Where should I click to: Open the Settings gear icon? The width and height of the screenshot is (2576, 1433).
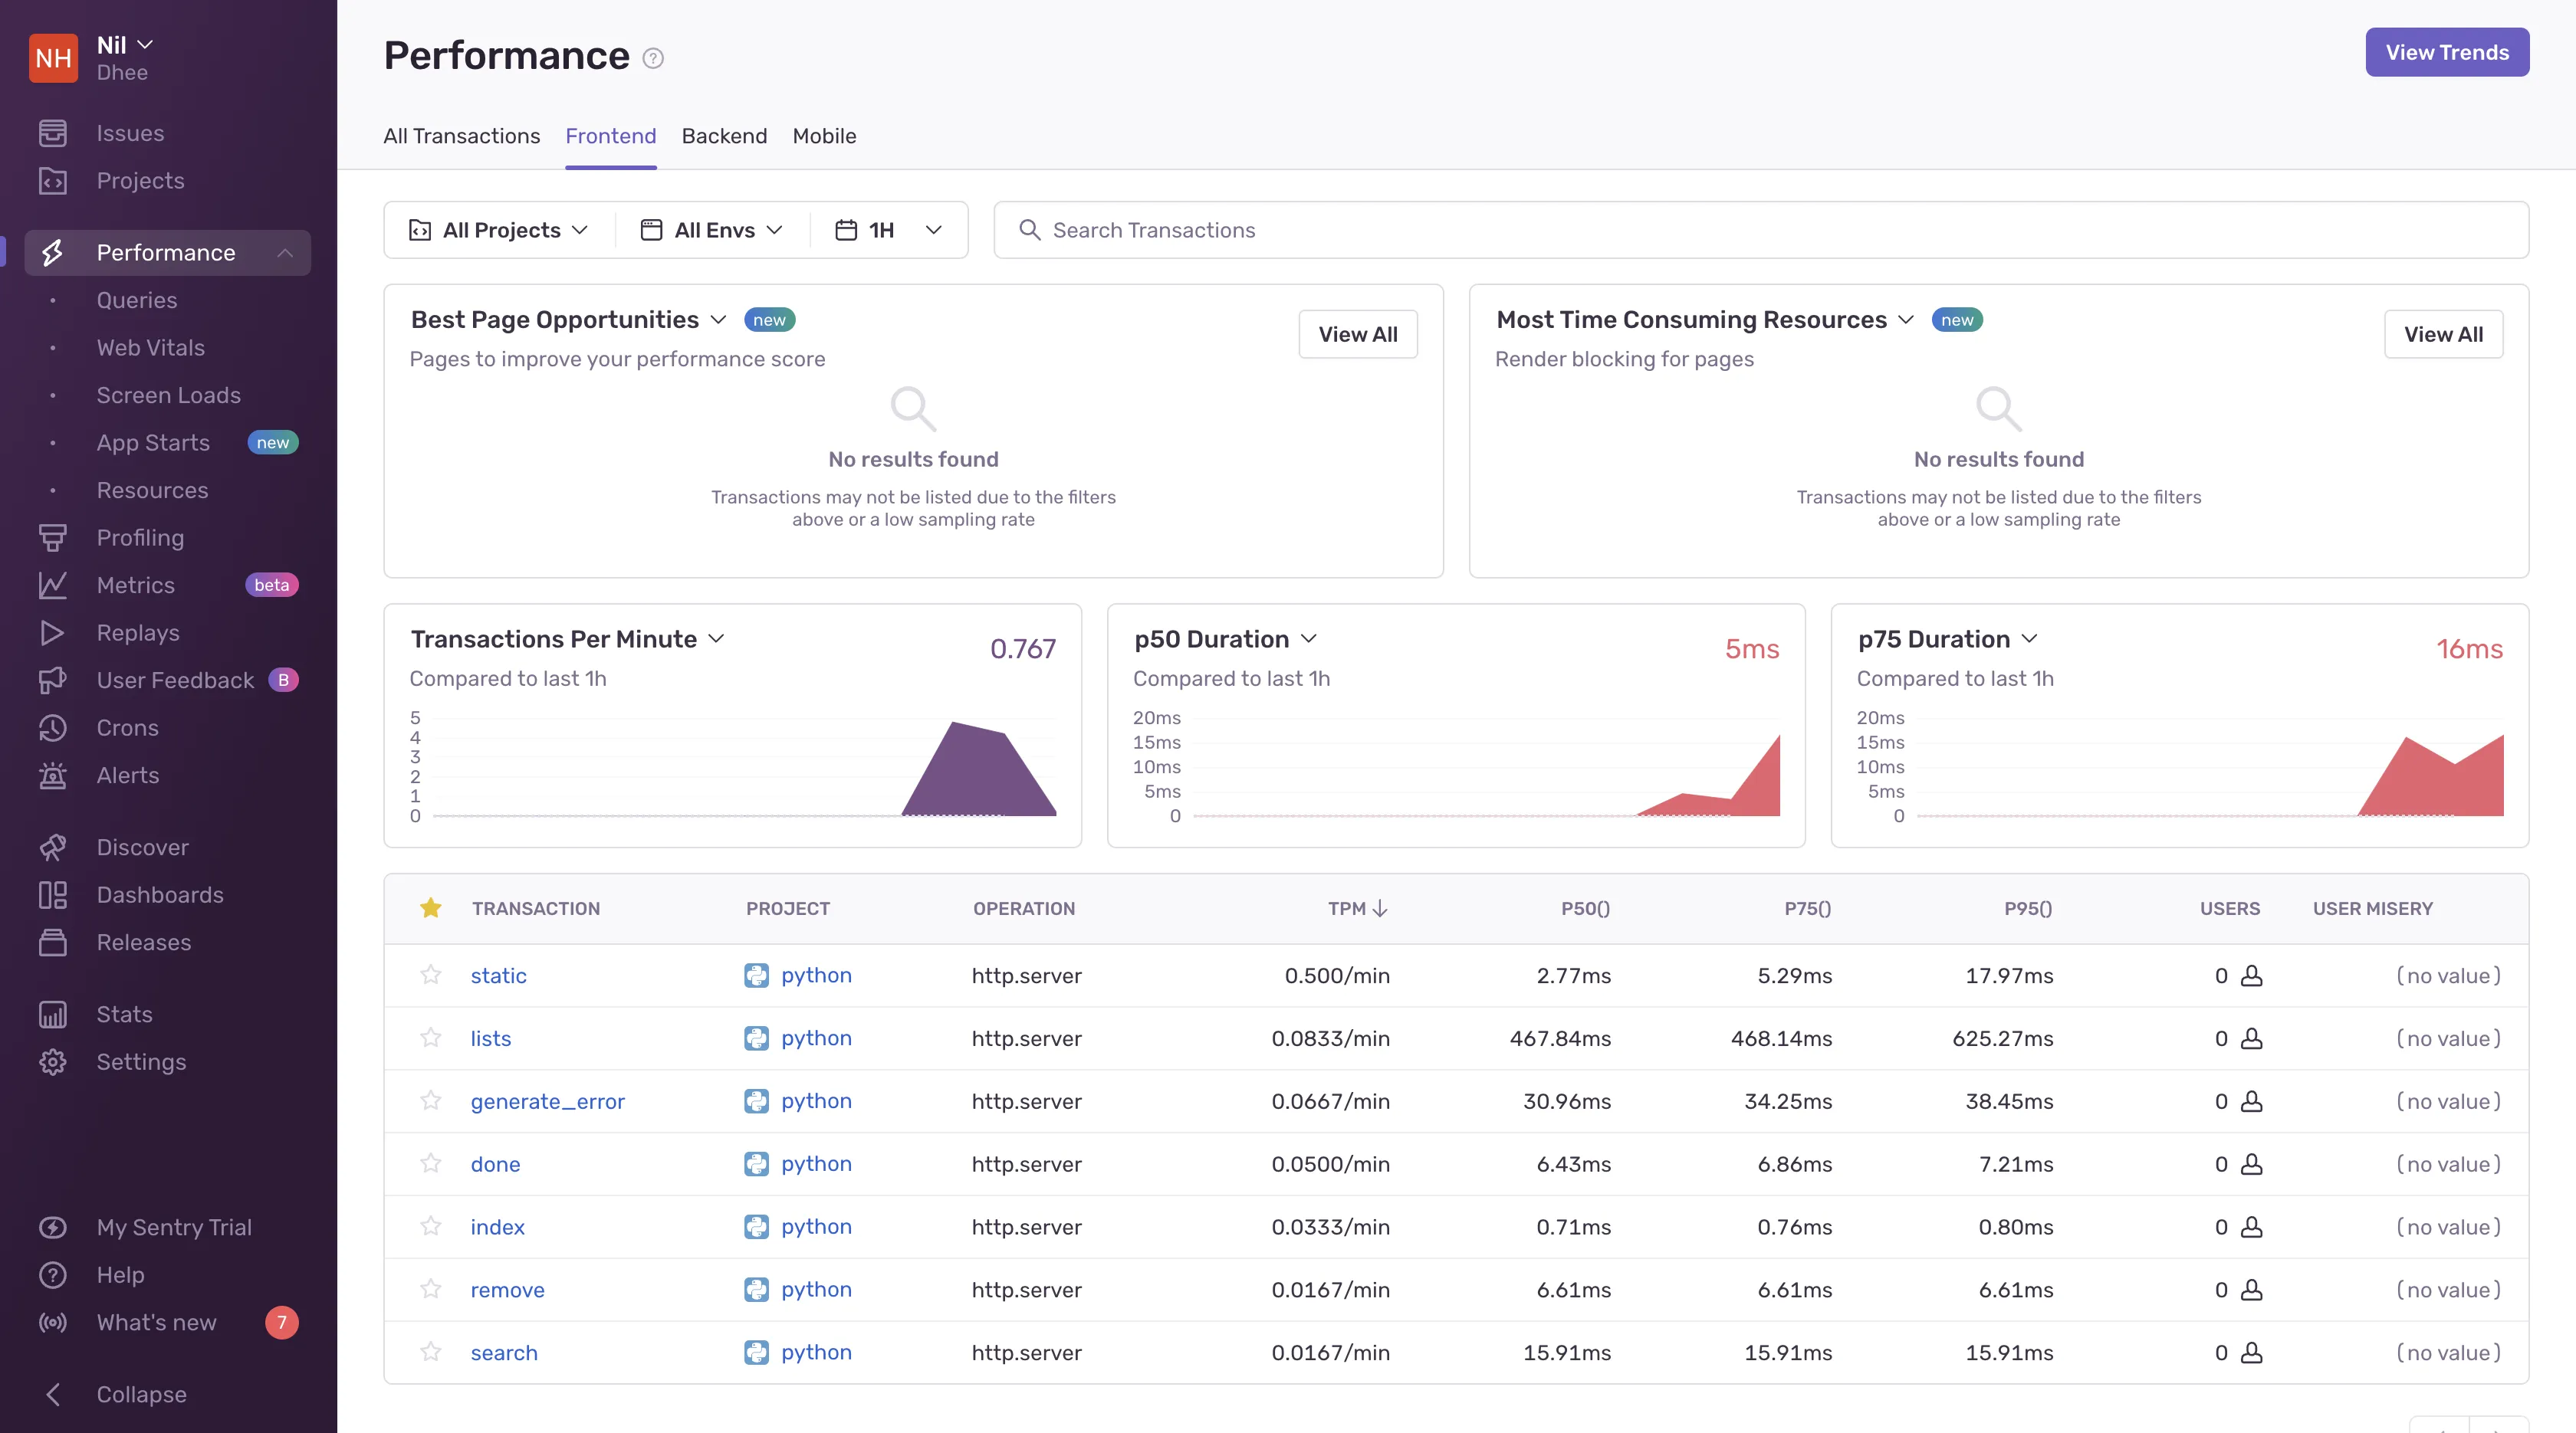pos(53,1061)
